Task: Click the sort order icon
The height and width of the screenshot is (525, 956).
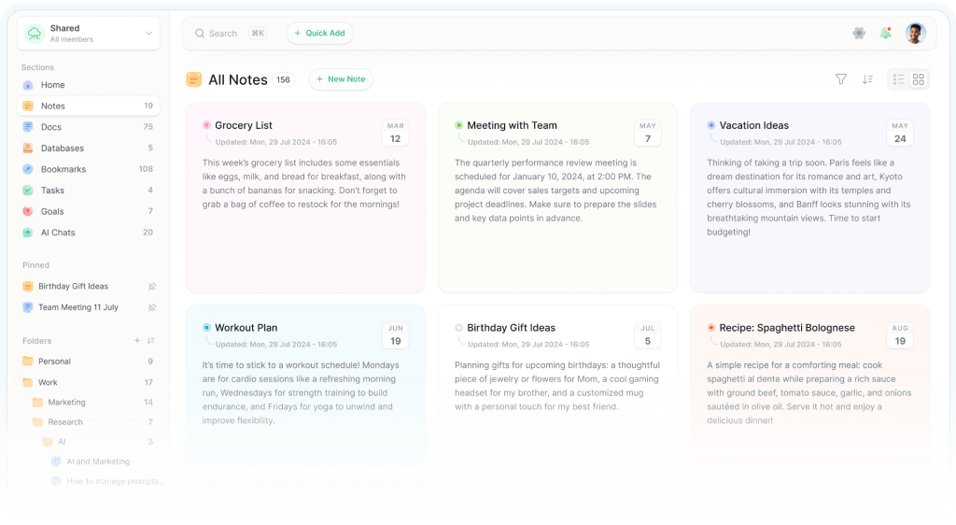Action: 867,79
